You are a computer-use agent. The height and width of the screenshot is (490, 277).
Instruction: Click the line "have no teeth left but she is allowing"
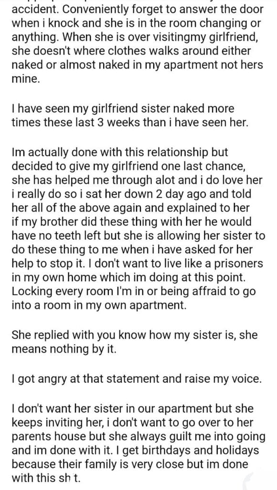(138, 235)
